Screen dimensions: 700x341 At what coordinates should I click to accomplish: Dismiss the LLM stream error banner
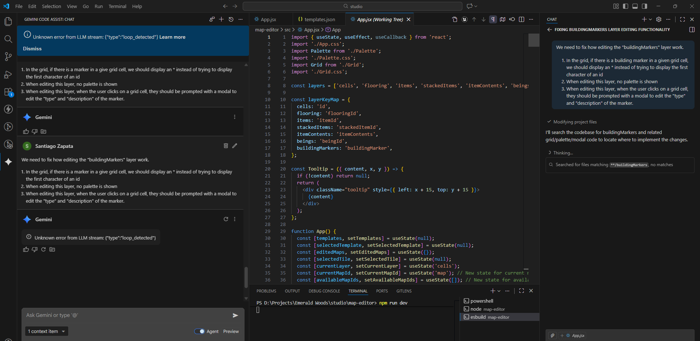tap(32, 49)
